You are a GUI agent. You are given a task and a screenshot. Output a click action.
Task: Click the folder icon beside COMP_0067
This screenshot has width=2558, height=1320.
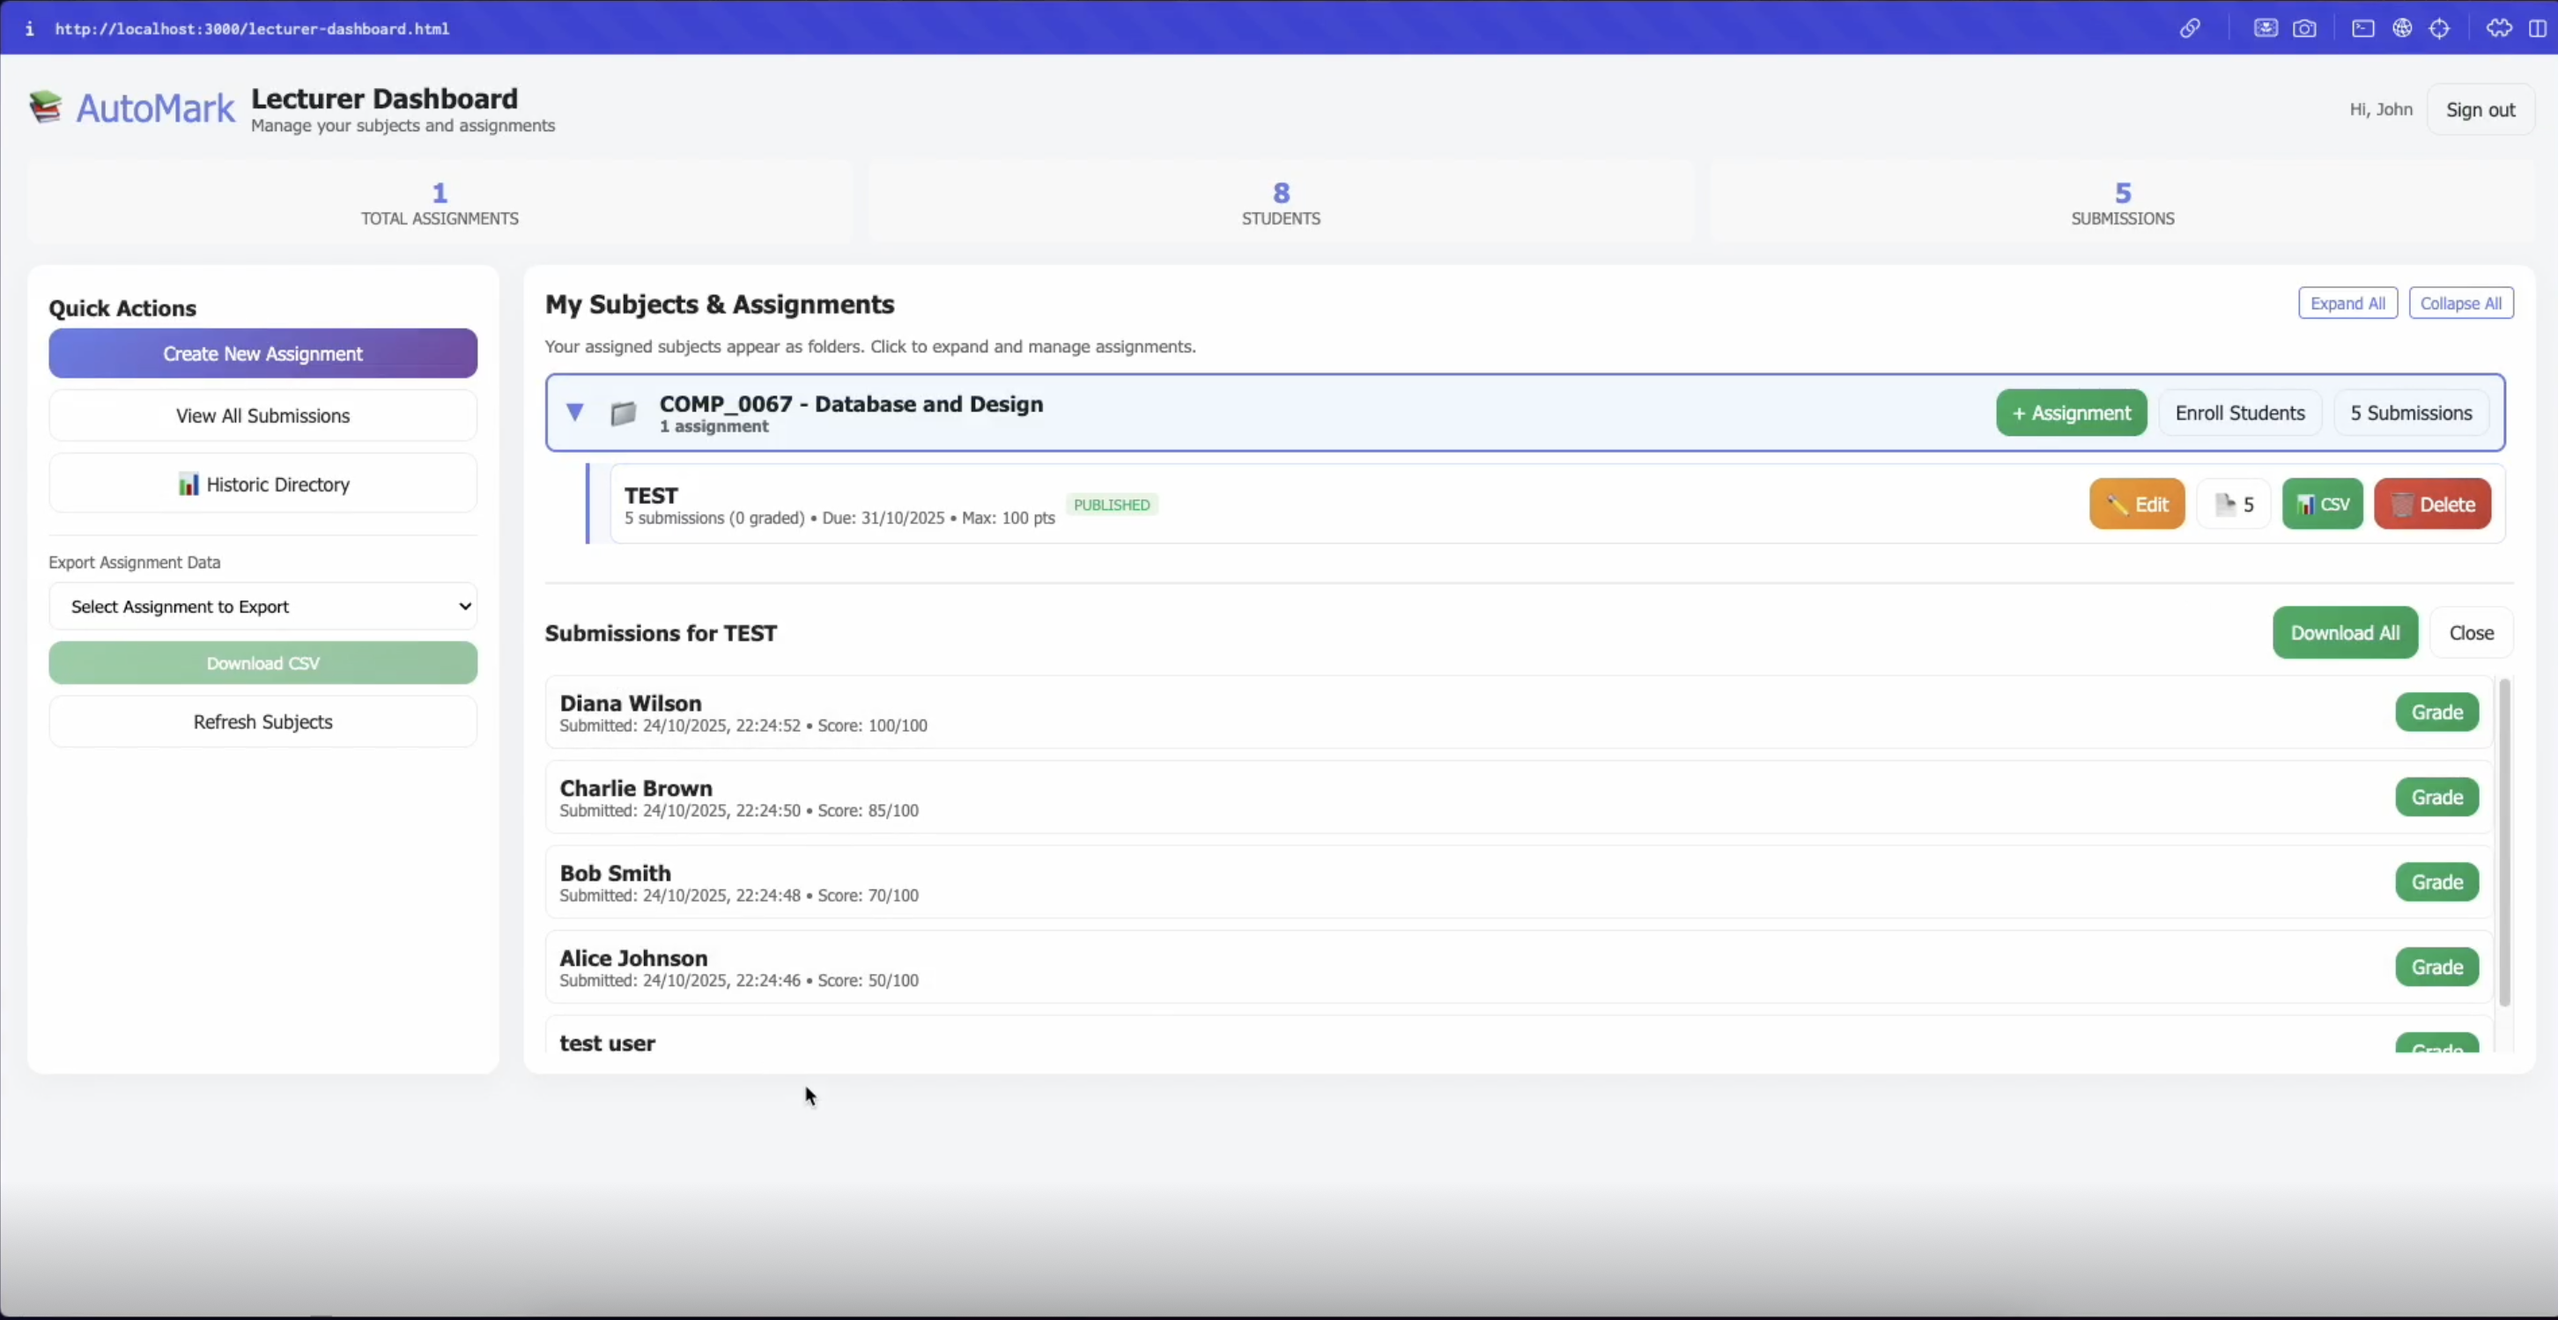623,413
